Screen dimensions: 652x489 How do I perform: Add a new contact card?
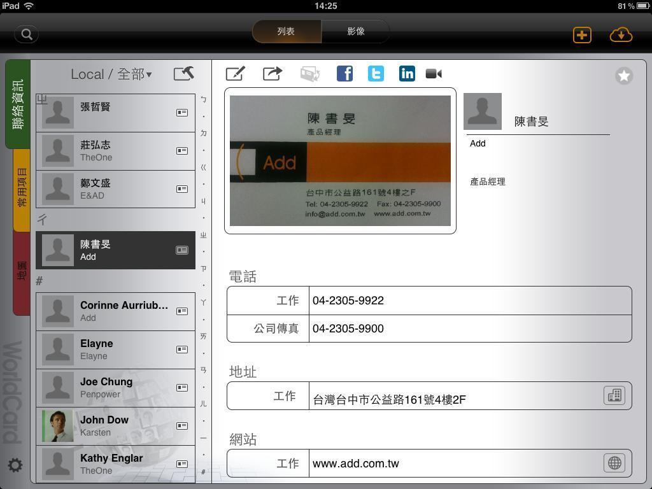(581, 35)
